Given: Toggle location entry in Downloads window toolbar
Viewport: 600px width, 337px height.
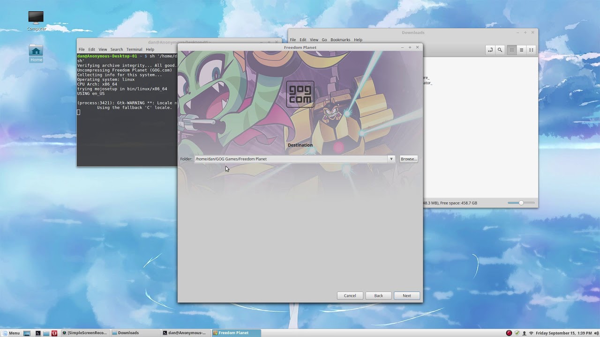Looking at the screenshot, I should click(490, 50).
